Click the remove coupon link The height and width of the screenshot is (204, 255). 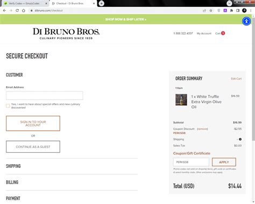point(202,129)
